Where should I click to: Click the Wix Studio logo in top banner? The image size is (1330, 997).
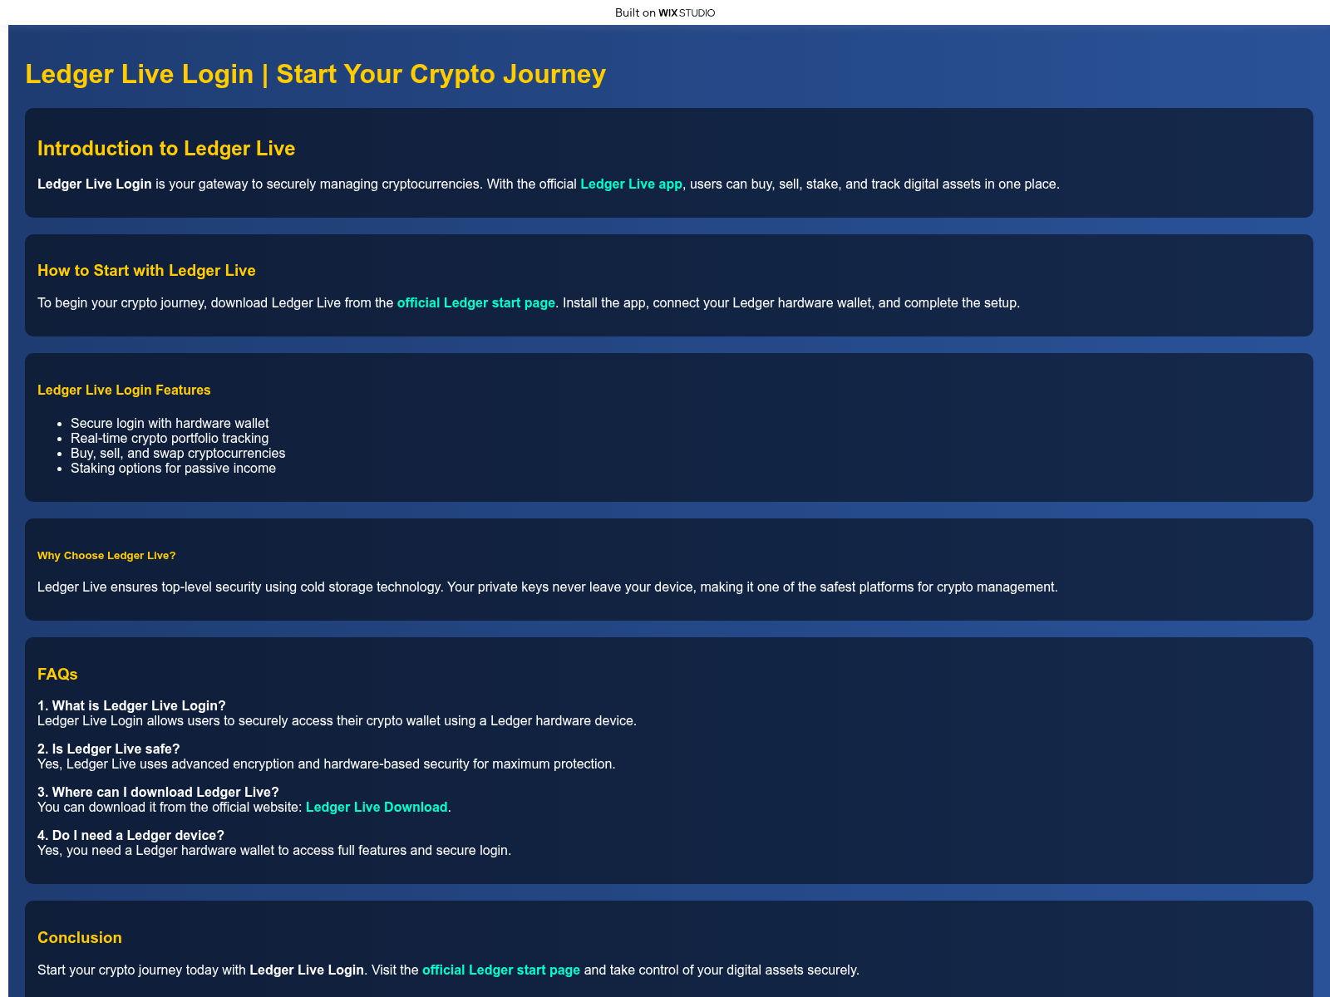coord(686,12)
